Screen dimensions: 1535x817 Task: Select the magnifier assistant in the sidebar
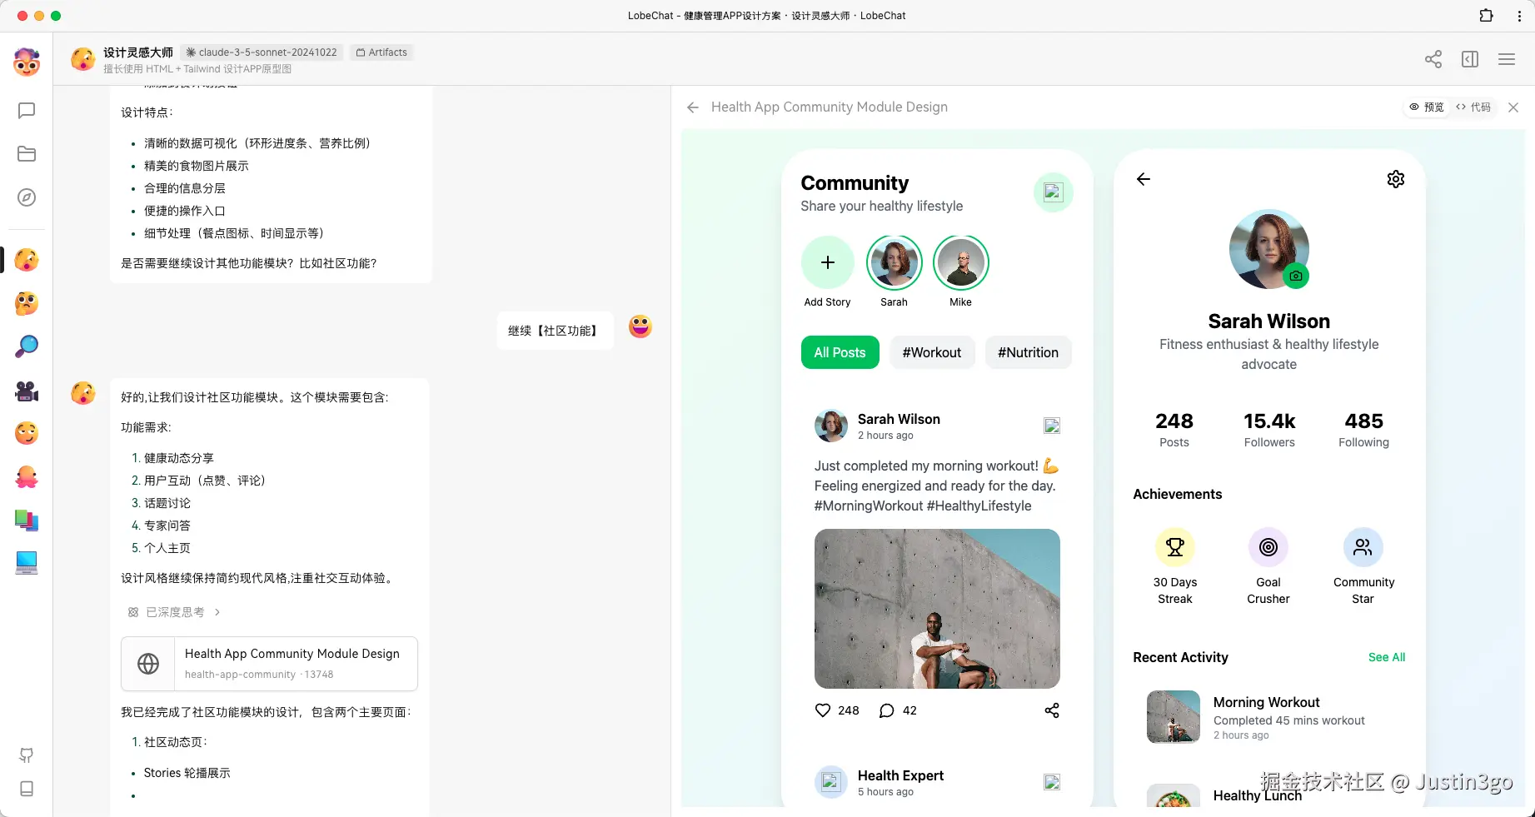coord(27,346)
